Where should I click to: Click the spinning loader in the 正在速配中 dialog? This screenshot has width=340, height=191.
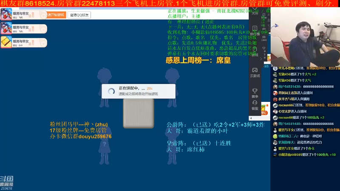pyautogui.click(x=111, y=91)
